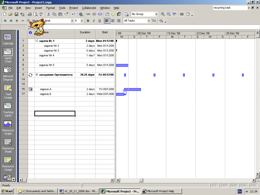
Task: Switch to the Calendar view
Action: click(8, 39)
